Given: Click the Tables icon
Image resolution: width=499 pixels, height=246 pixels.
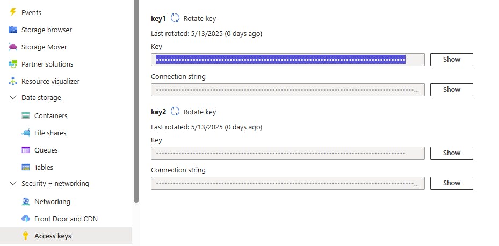Looking at the screenshot, I should (26, 167).
